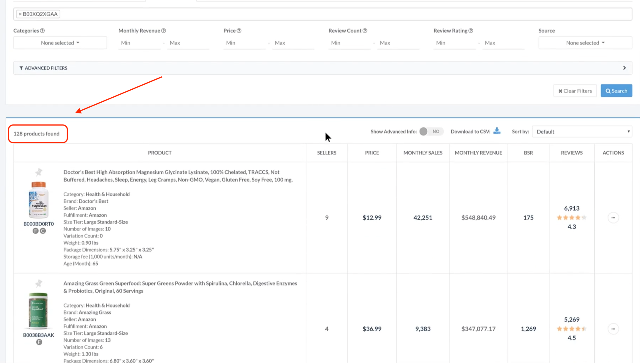Click the blue Search button
The height and width of the screenshot is (363, 640).
point(616,91)
